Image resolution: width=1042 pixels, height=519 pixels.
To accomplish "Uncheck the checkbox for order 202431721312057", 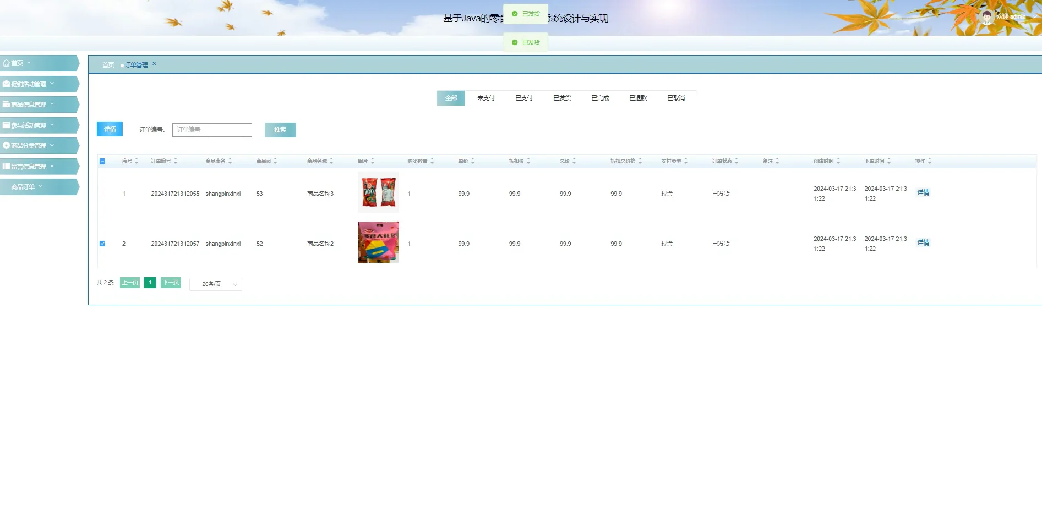I will [102, 244].
